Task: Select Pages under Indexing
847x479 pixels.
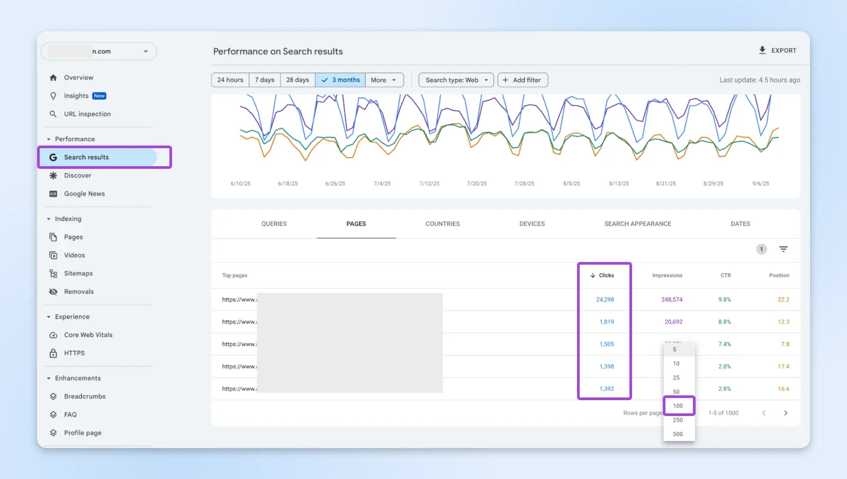Action: tap(74, 237)
